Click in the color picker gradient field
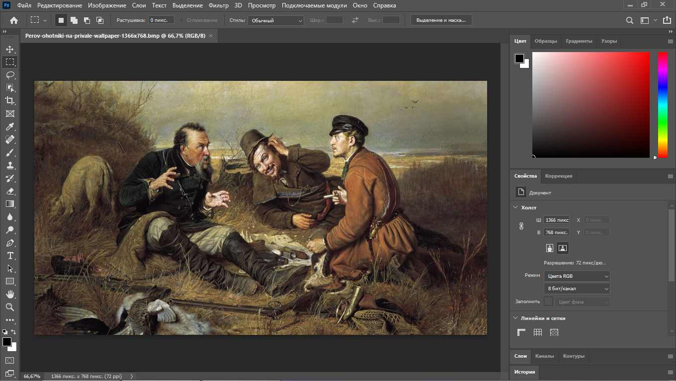 pyautogui.click(x=591, y=105)
